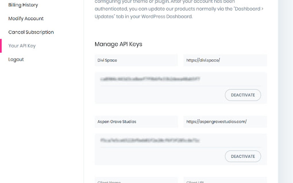The height and width of the screenshot is (183, 293).
Task: Click the DEACTIVATE button for Aspen Grove Studios
Action: tap(243, 156)
